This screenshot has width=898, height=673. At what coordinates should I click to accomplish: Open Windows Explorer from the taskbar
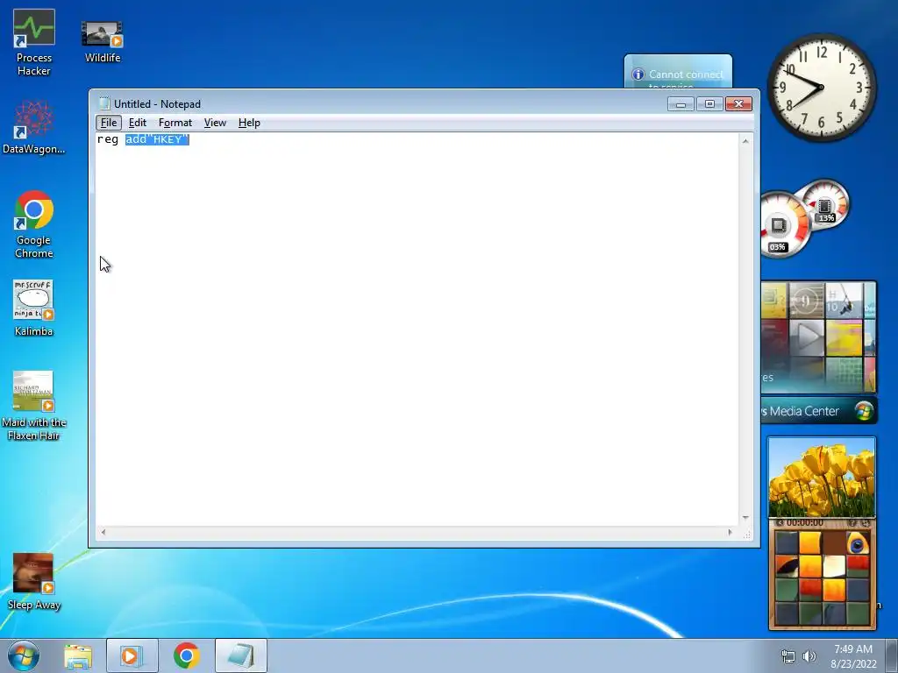pyautogui.click(x=78, y=656)
